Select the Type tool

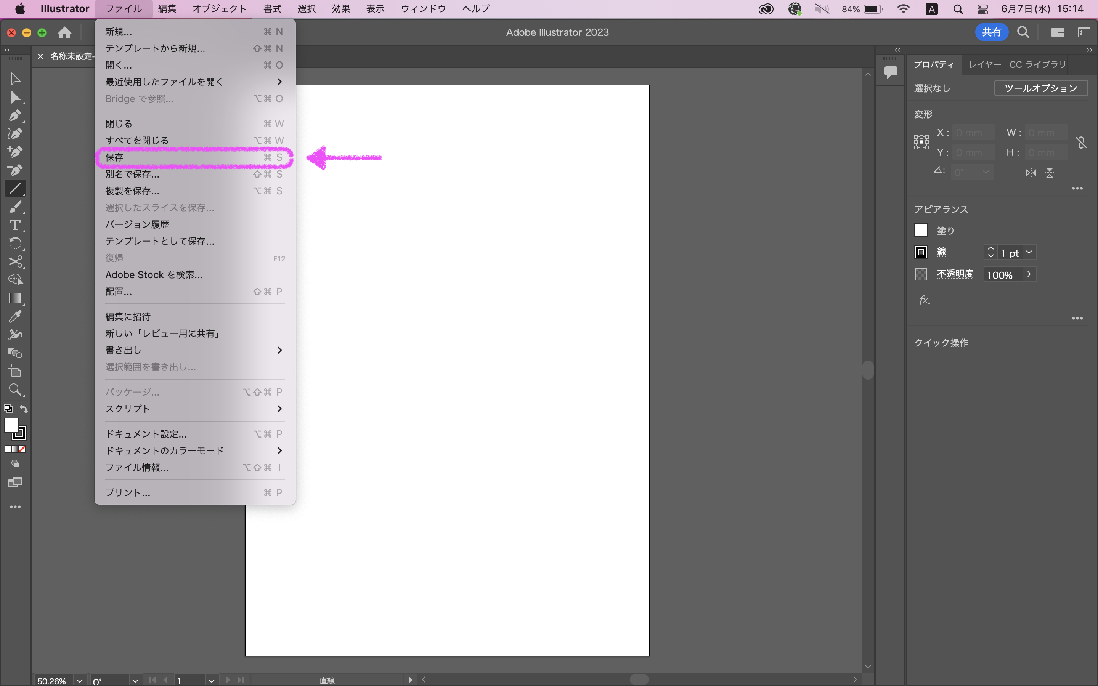(14, 225)
